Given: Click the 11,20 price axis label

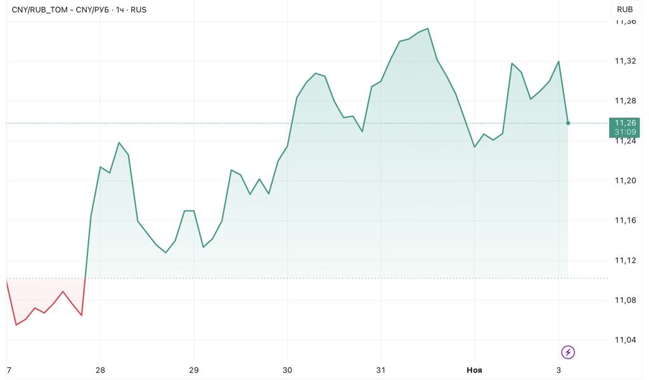Looking at the screenshot, I should coord(626,181).
